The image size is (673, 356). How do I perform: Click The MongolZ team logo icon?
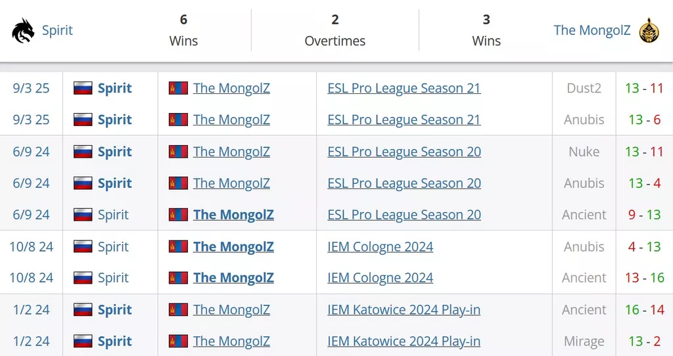[649, 30]
